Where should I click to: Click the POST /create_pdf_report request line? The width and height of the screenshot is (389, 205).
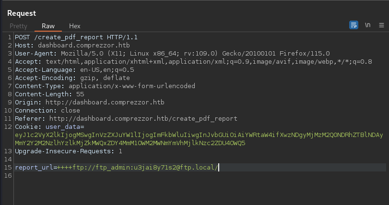[76, 37]
